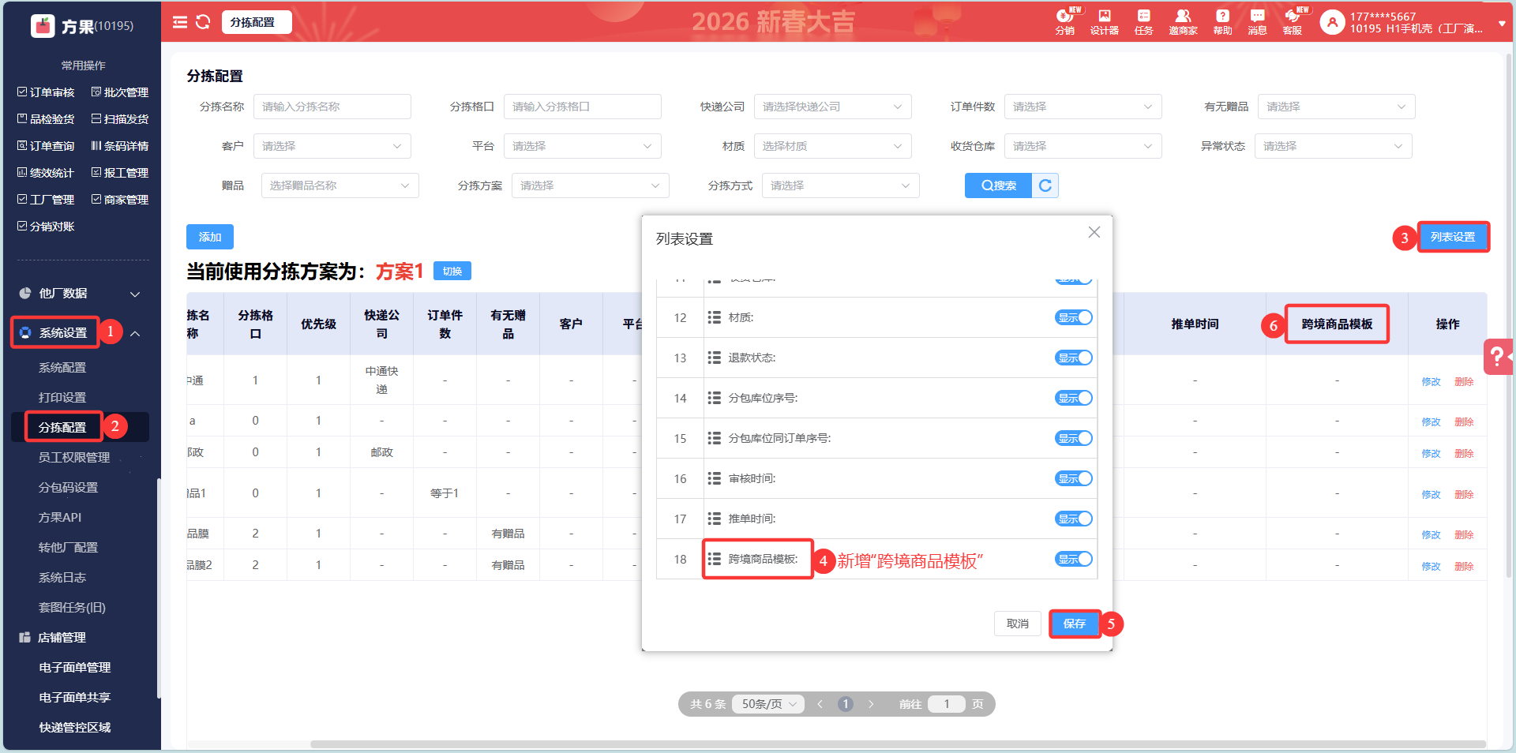The image size is (1516, 753).
Task: Open the 消息 messages icon
Action: pos(1257,21)
